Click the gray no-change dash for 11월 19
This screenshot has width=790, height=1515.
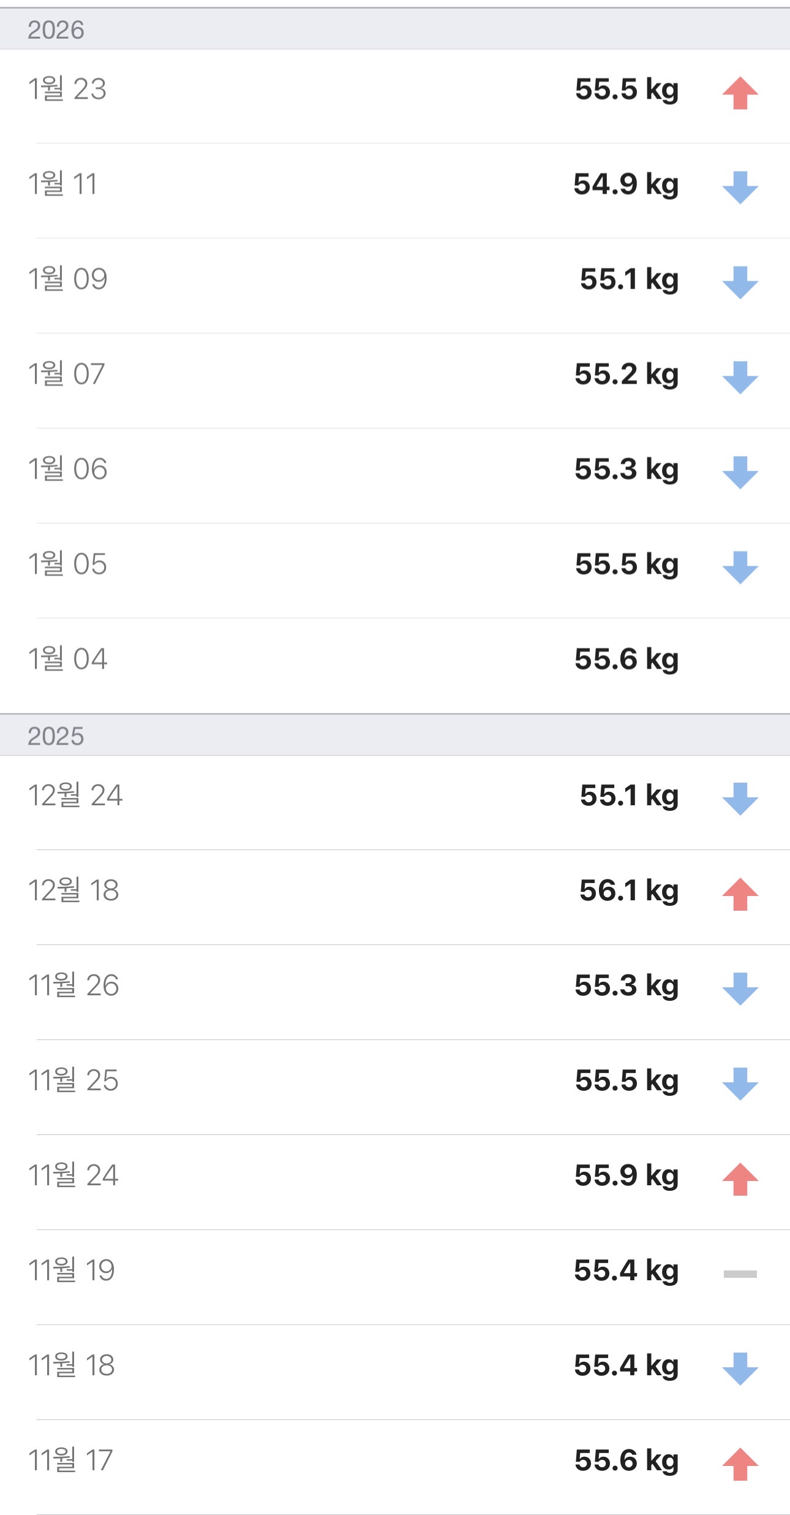coord(740,1274)
